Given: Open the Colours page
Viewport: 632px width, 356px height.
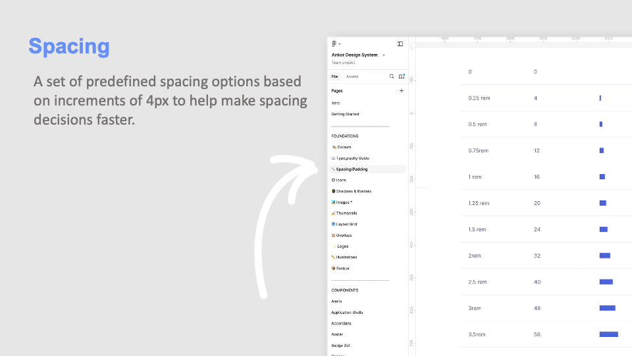Looking at the screenshot, I should (344, 147).
